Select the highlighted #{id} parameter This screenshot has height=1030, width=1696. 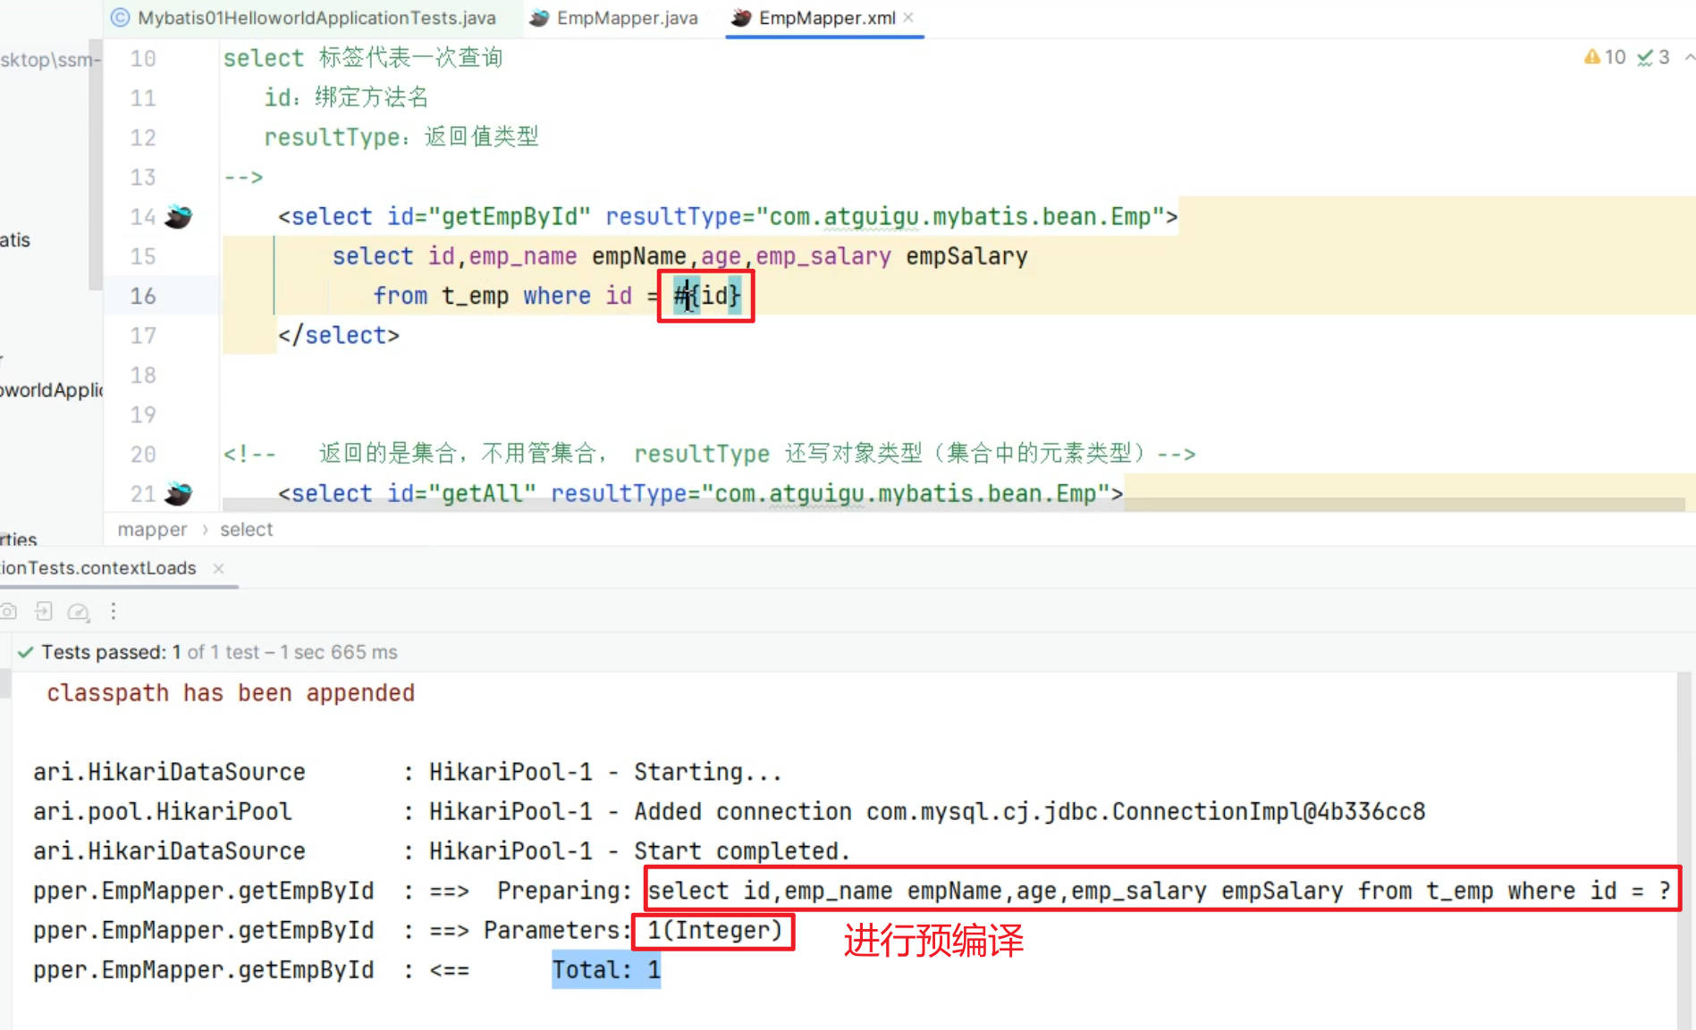pos(705,296)
